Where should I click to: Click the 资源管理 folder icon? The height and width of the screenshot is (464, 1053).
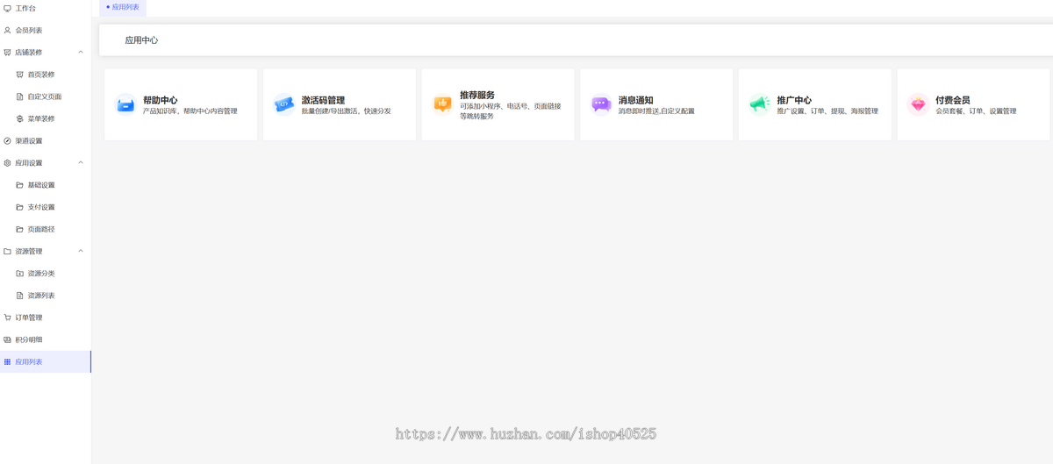tap(8, 251)
